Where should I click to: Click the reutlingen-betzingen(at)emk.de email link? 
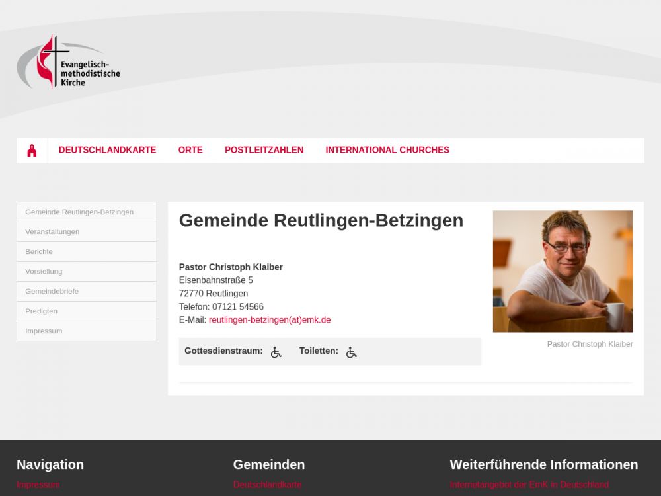click(x=270, y=319)
